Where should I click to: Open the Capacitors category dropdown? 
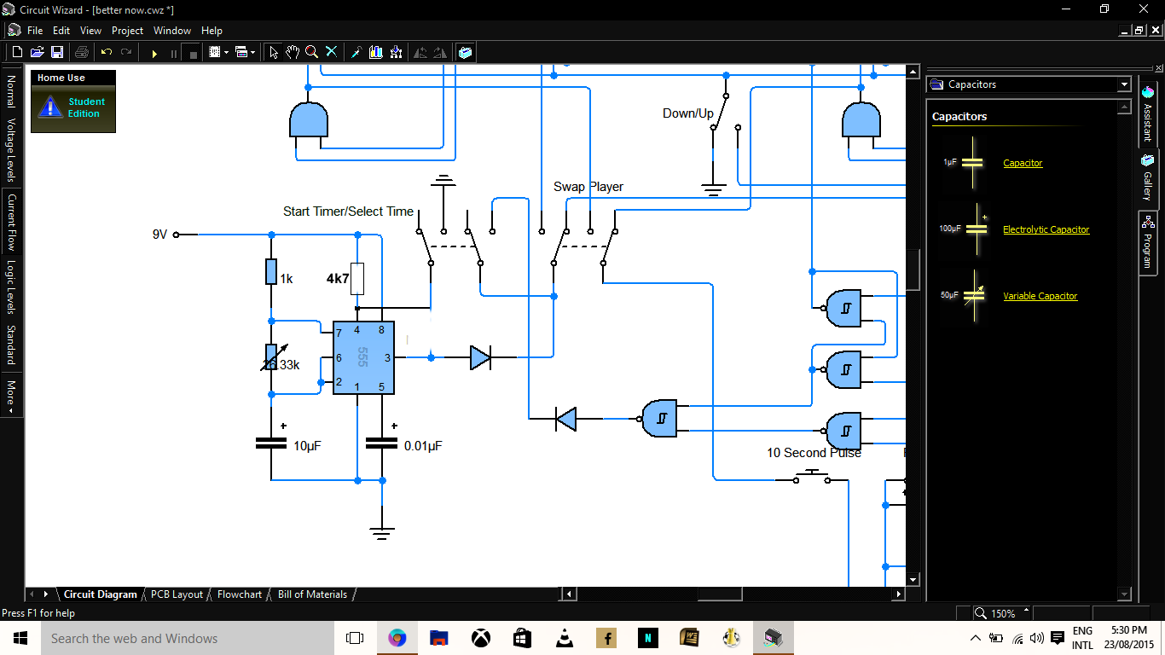click(1124, 84)
